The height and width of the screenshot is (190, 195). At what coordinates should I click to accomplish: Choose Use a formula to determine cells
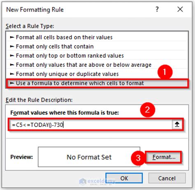tap(97, 83)
